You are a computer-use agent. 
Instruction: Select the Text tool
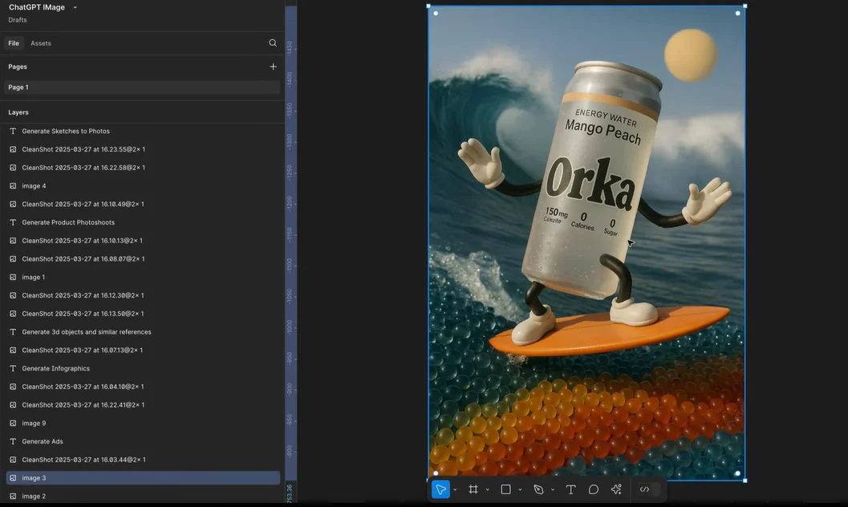[x=570, y=489]
